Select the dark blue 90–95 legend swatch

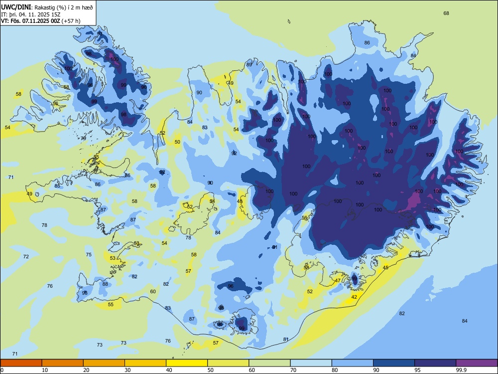pyautogui.click(x=394, y=363)
